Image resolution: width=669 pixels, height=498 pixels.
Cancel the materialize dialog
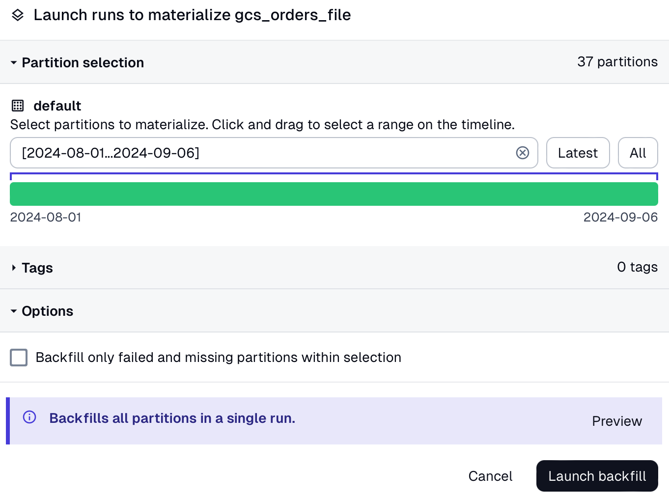[x=490, y=476]
